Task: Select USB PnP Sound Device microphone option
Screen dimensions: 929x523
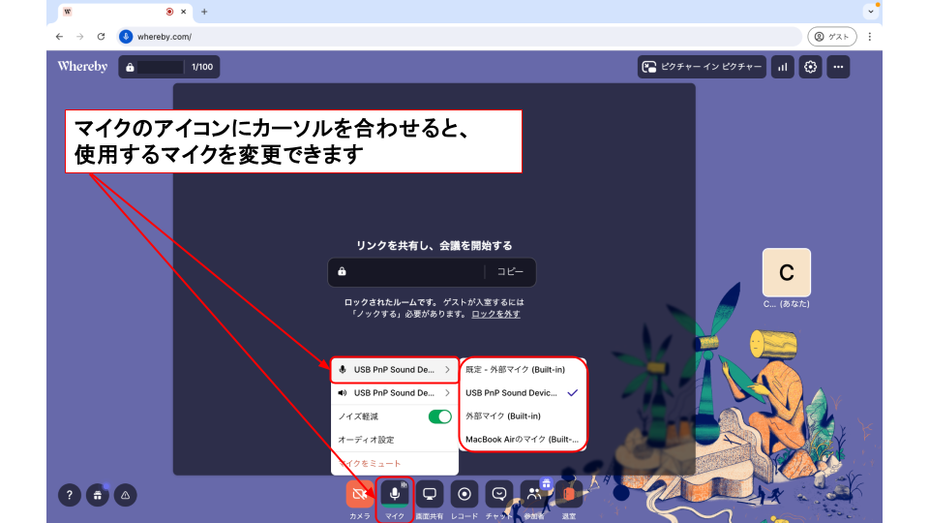Action: [x=512, y=392]
